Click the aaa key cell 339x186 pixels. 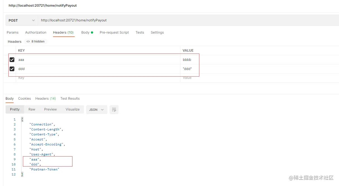[x=98, y=60]
